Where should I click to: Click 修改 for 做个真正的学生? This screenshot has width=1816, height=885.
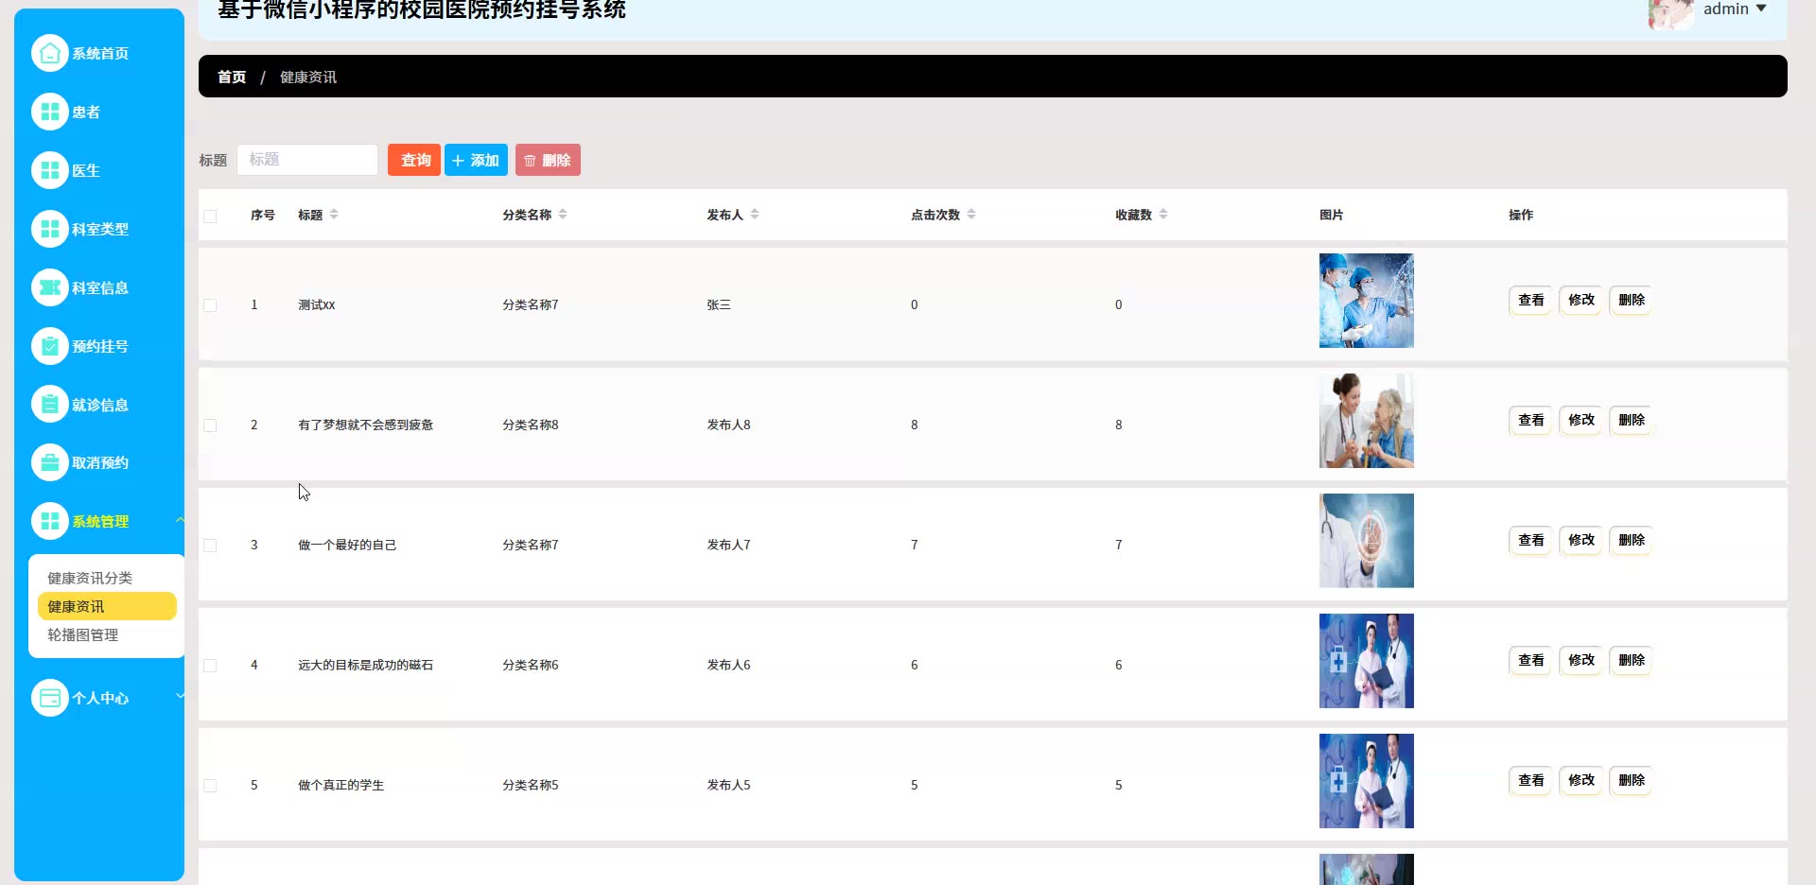(1580, 780)
